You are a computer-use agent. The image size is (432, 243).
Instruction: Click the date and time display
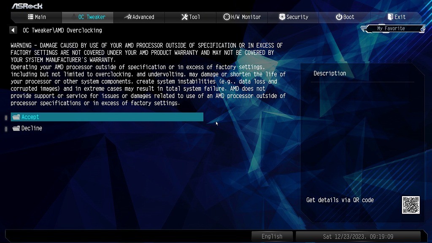(x=358, y=236)
